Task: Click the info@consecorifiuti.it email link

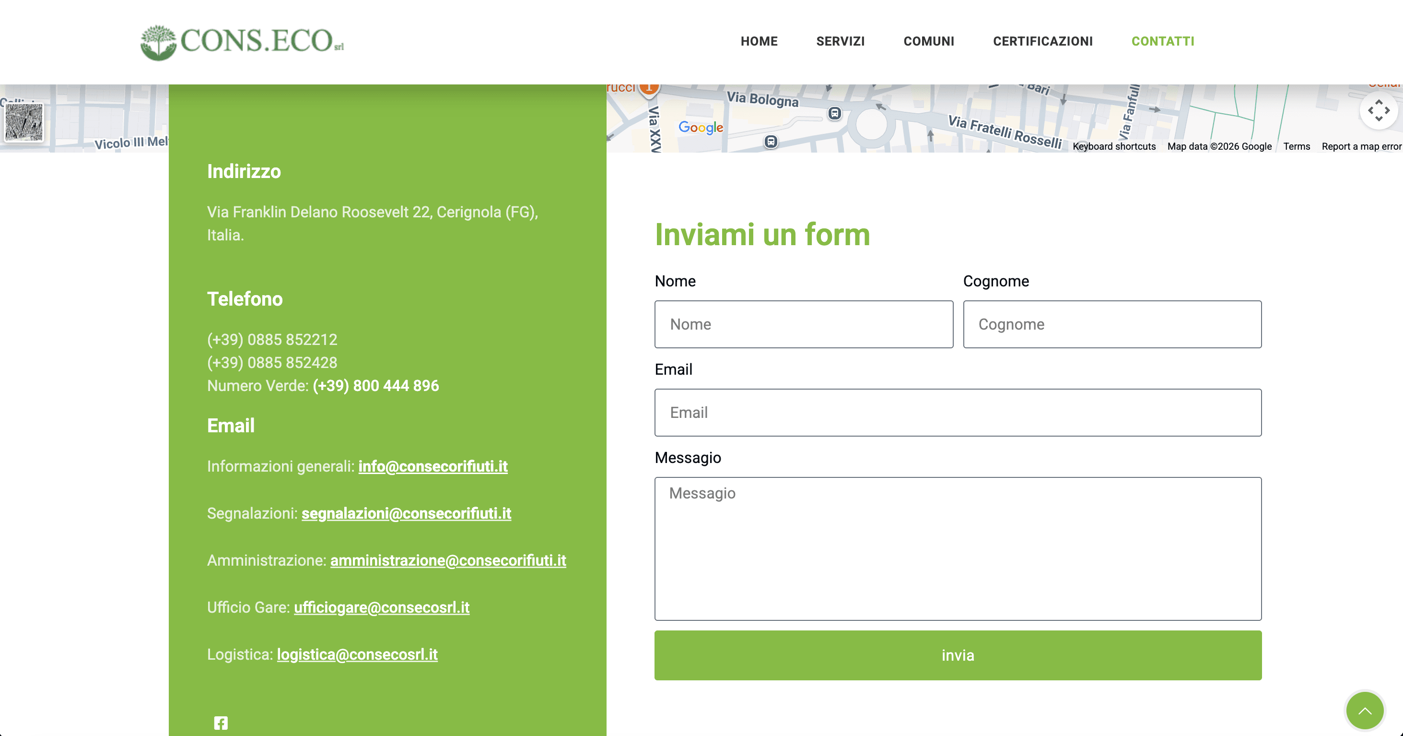Action: [433, 466]
